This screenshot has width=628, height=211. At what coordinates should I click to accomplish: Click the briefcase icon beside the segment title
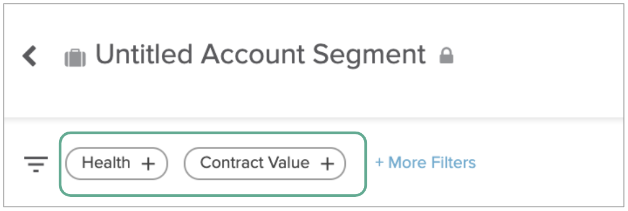[x=76, y=58]
